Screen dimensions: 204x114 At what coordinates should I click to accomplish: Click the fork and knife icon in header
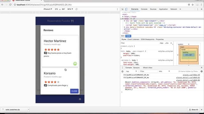pyautogui.click(x=72, y=21)
